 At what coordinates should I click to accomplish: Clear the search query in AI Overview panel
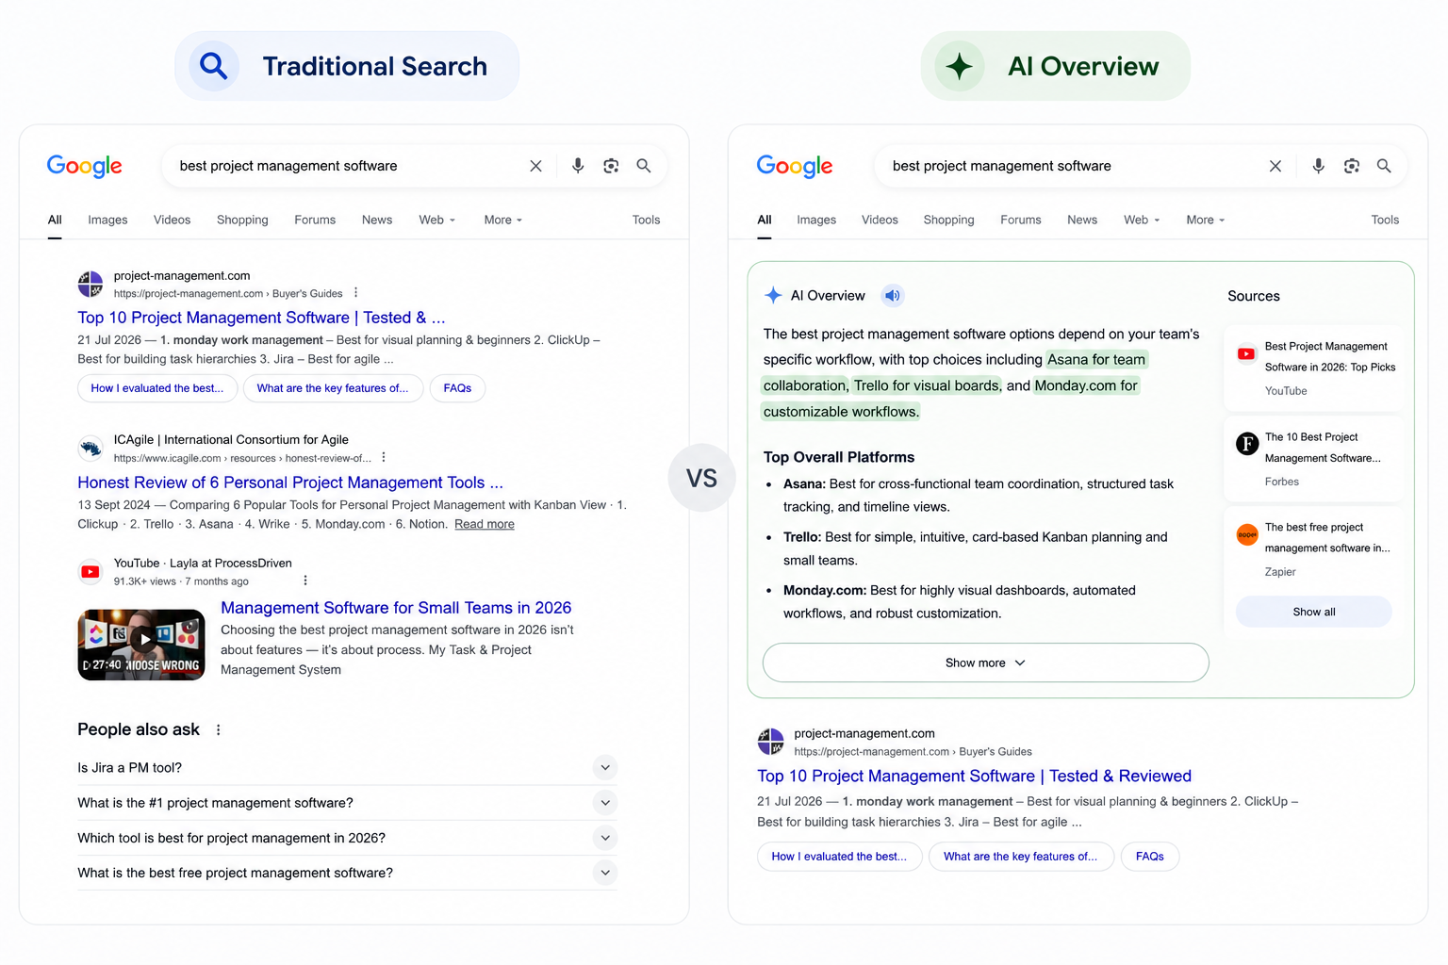point(1275,166)
